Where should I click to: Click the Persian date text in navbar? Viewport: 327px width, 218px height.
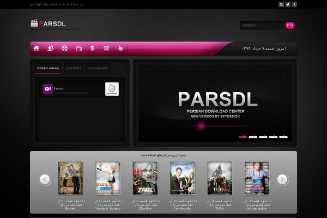click(x=264, y=49)
